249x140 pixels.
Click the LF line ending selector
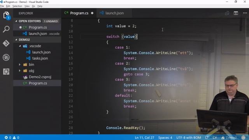(x=207, y=138)
